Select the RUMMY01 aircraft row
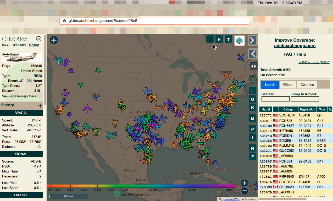Viewport: 333px width, 201px height. tap(296, 146)
